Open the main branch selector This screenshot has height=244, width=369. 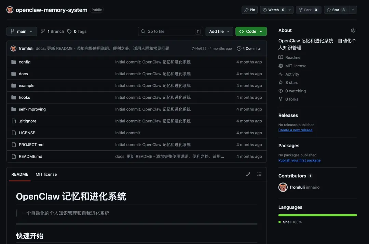click(22, 31)
